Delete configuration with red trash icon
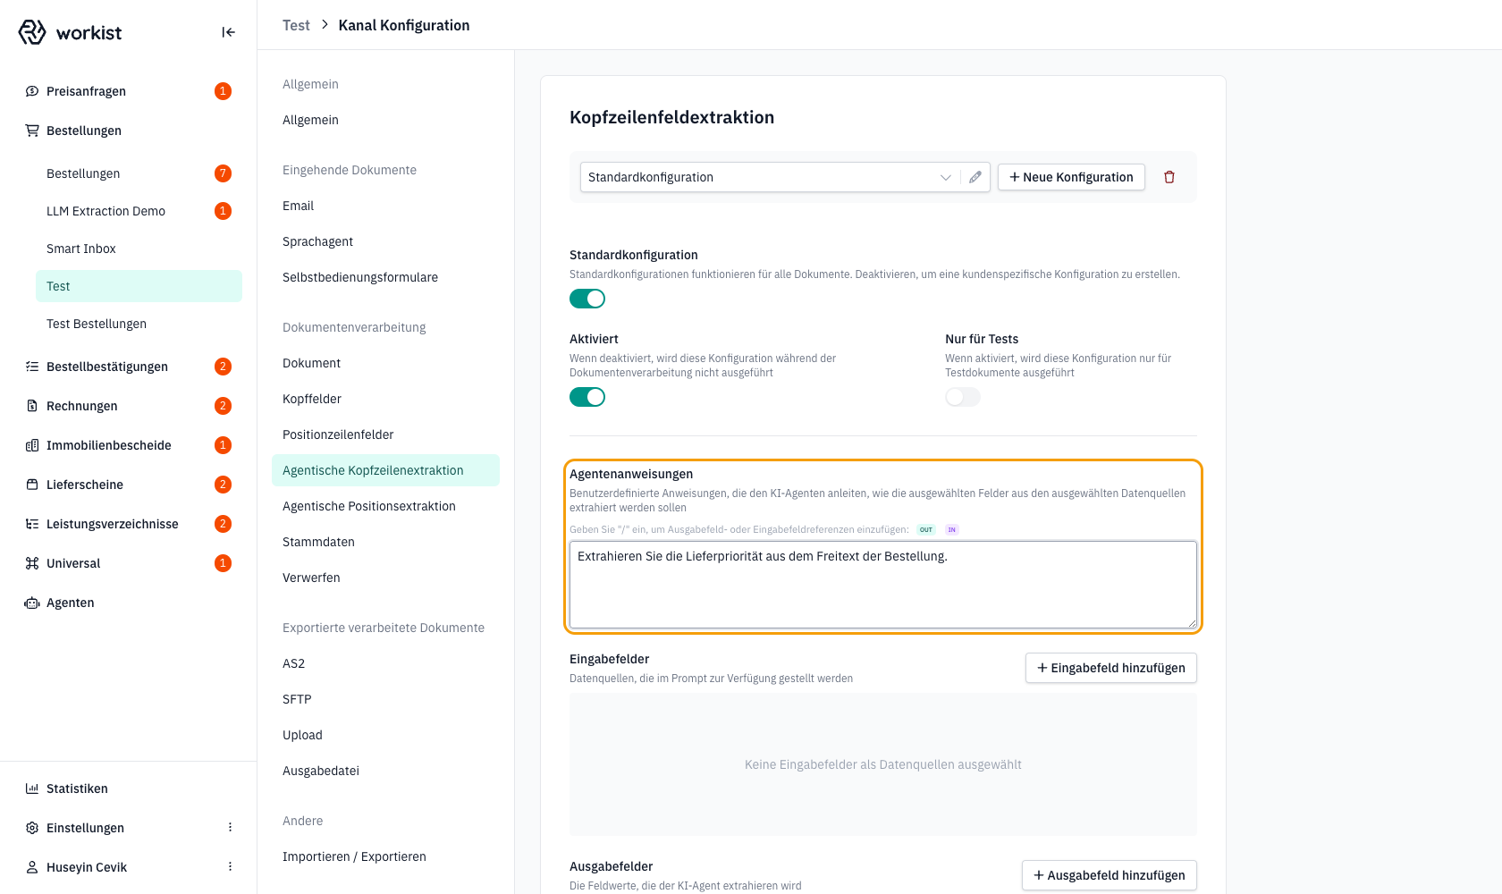 (x=1169, y=177)
